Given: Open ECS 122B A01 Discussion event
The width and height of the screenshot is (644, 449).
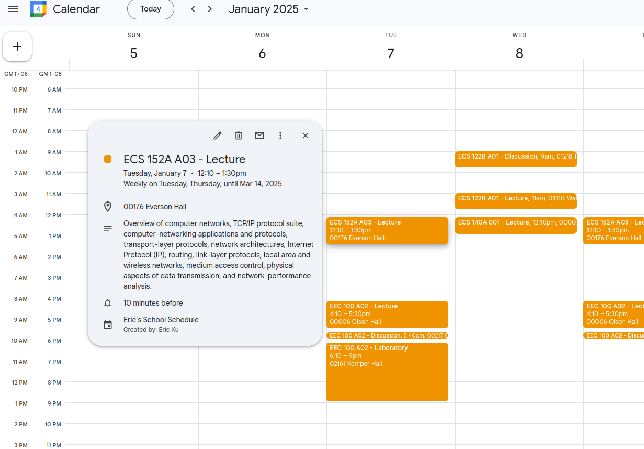Looking at the screenshot, I should (516, 159).
